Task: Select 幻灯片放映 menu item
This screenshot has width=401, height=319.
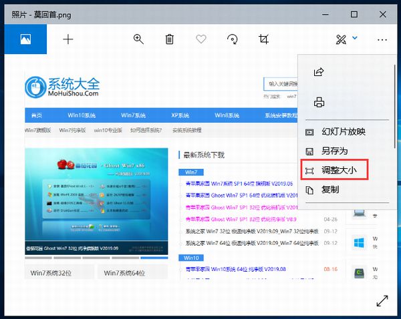Action: (343, 132)
